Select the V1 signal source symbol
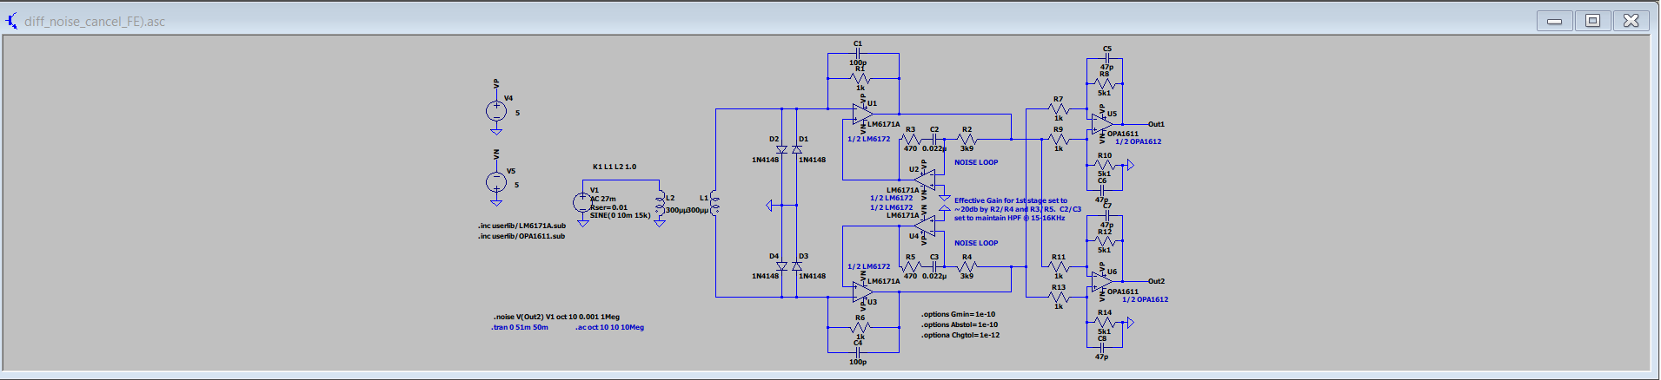 pyautogui.click(x=582, y=202)
